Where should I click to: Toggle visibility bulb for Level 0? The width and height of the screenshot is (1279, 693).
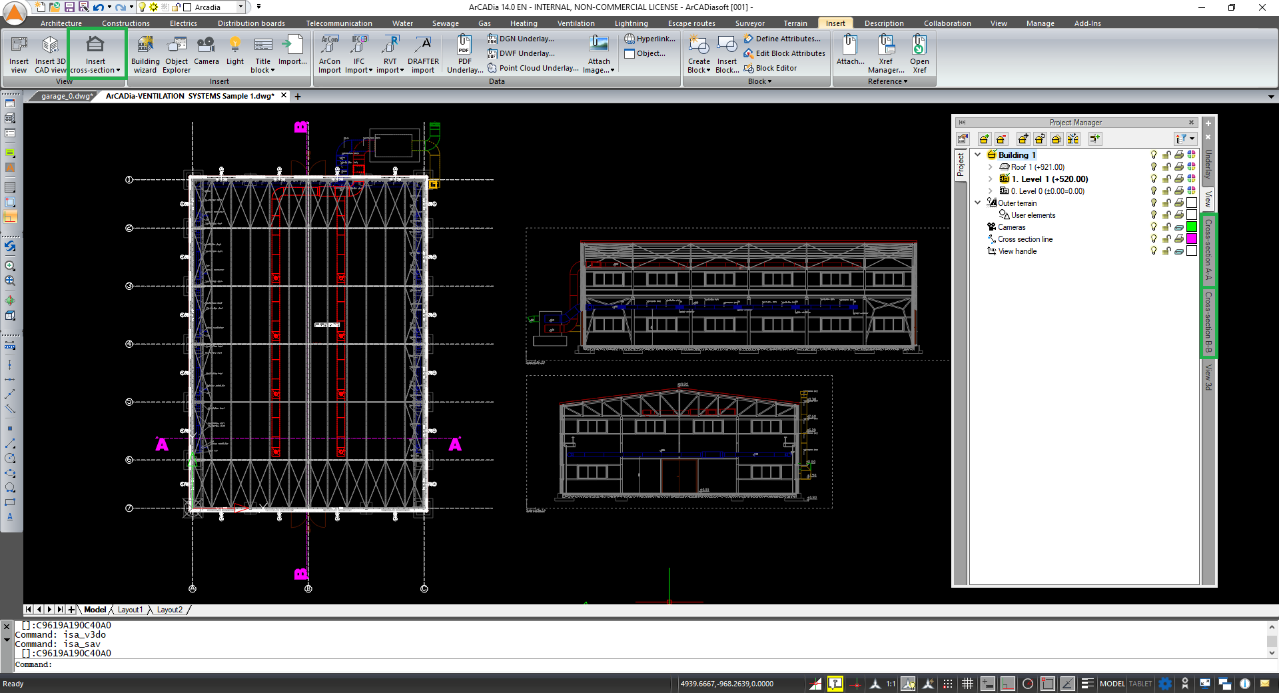coord(1154,191)
